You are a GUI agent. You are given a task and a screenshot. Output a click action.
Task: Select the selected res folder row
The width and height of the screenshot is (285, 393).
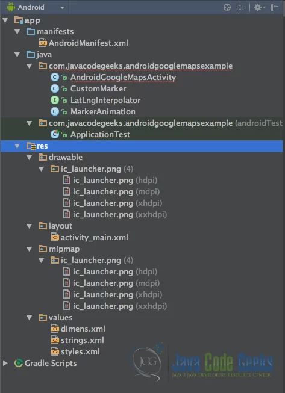point(142,146)
